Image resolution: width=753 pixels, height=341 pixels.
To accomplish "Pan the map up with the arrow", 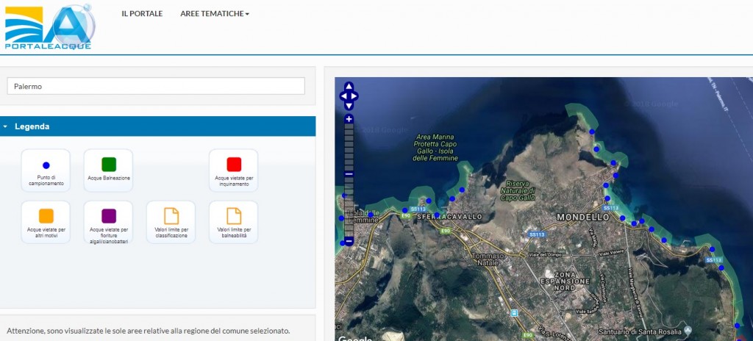I will [349, 87].
